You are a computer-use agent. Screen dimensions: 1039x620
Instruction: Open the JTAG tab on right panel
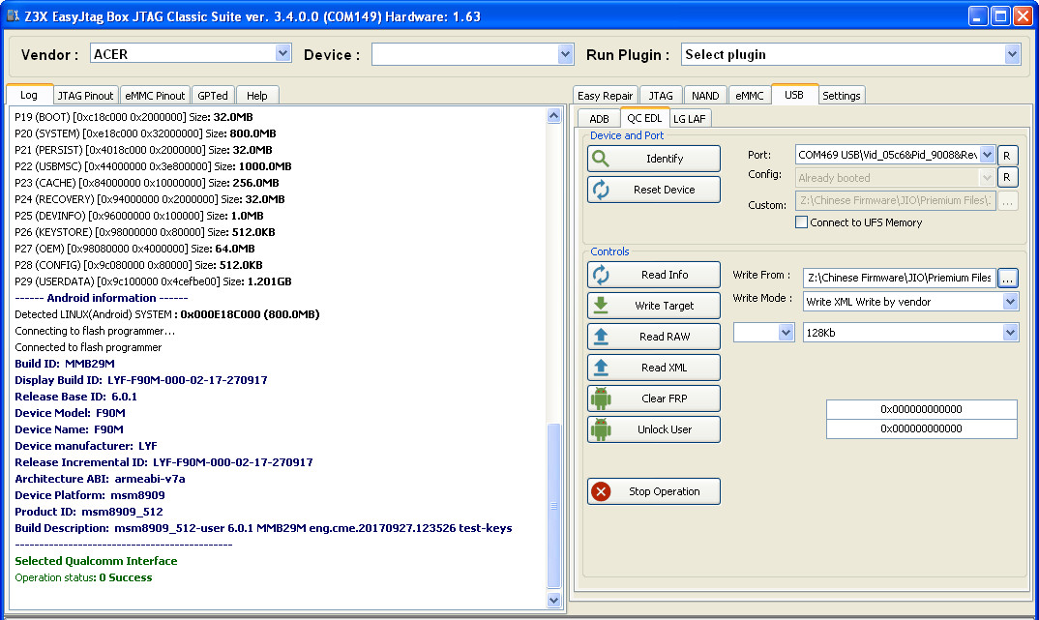[661, 96]
